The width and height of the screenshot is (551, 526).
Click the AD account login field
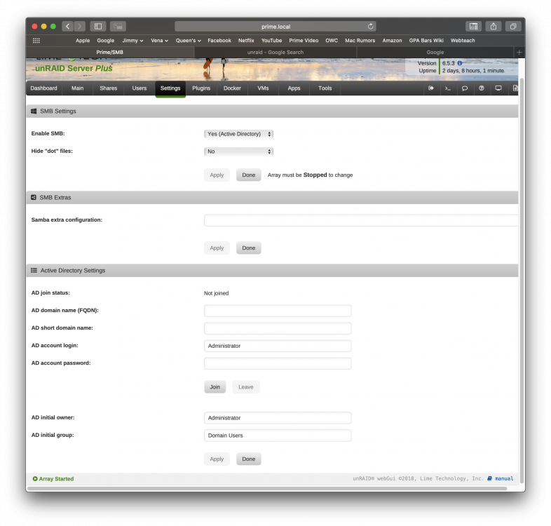point(278,346)
